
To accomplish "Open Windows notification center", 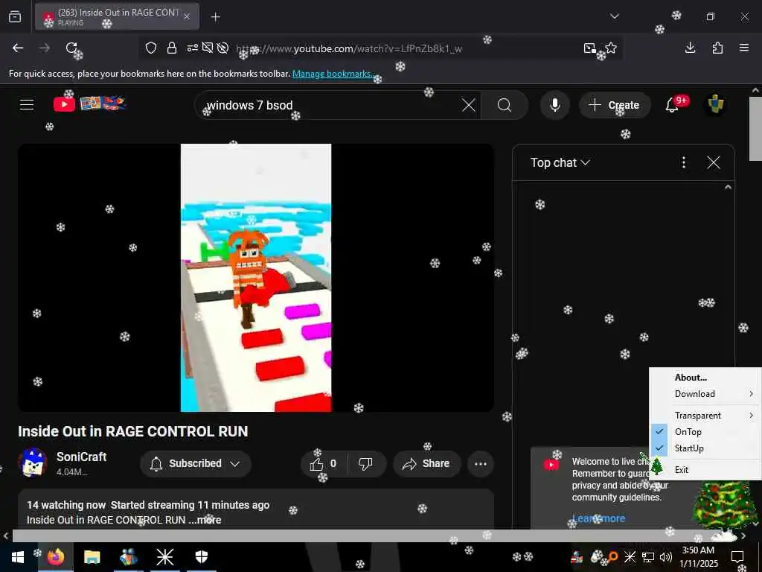I will 737,557.
